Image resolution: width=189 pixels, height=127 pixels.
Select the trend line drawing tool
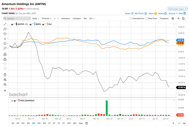(x=5, y=24)
